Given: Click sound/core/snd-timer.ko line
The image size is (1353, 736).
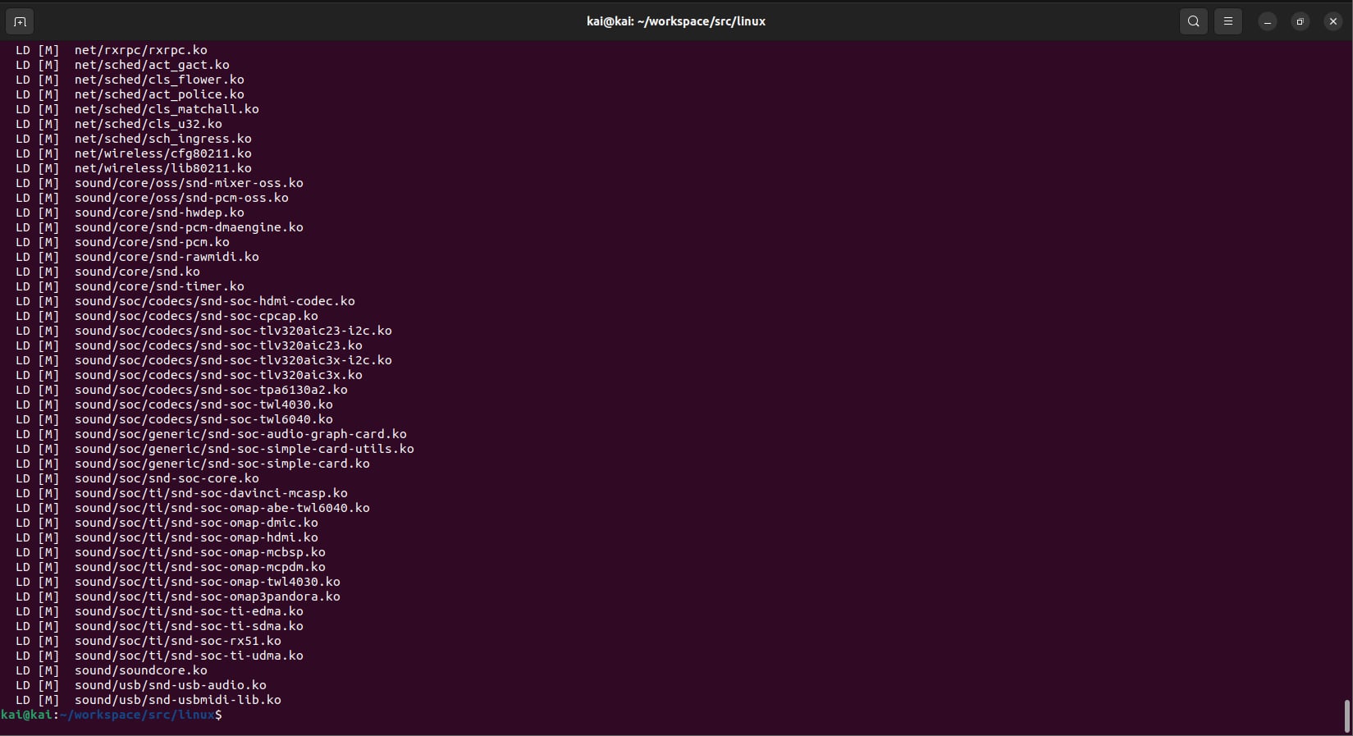Looking at the screenshot, I should click(130, 286).
